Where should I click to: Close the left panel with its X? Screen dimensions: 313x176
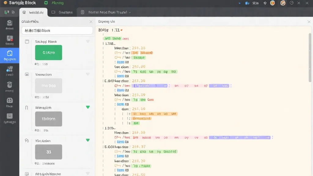pos(91,22)
